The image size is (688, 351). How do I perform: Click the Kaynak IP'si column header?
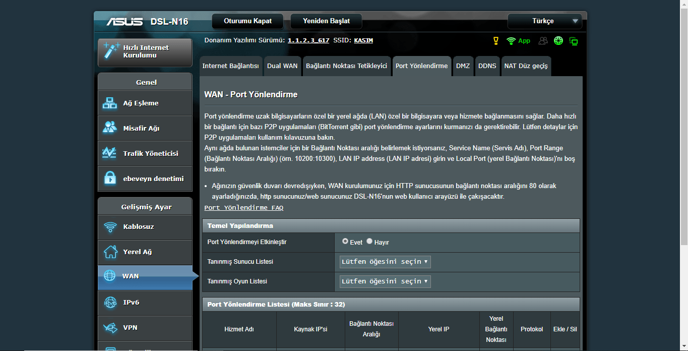coord(310,329)
